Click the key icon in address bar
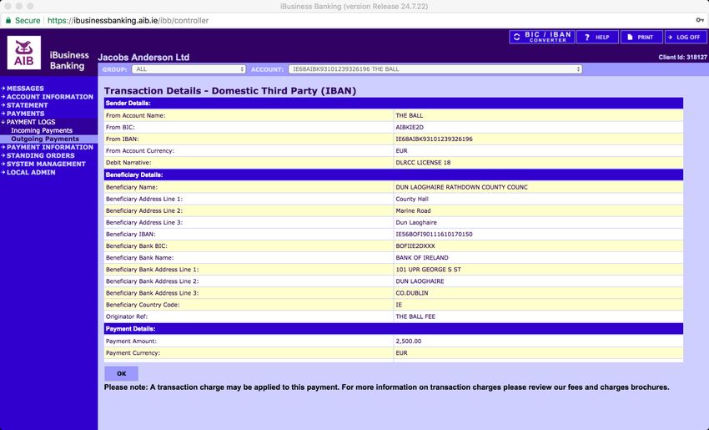 click(700, 20)
